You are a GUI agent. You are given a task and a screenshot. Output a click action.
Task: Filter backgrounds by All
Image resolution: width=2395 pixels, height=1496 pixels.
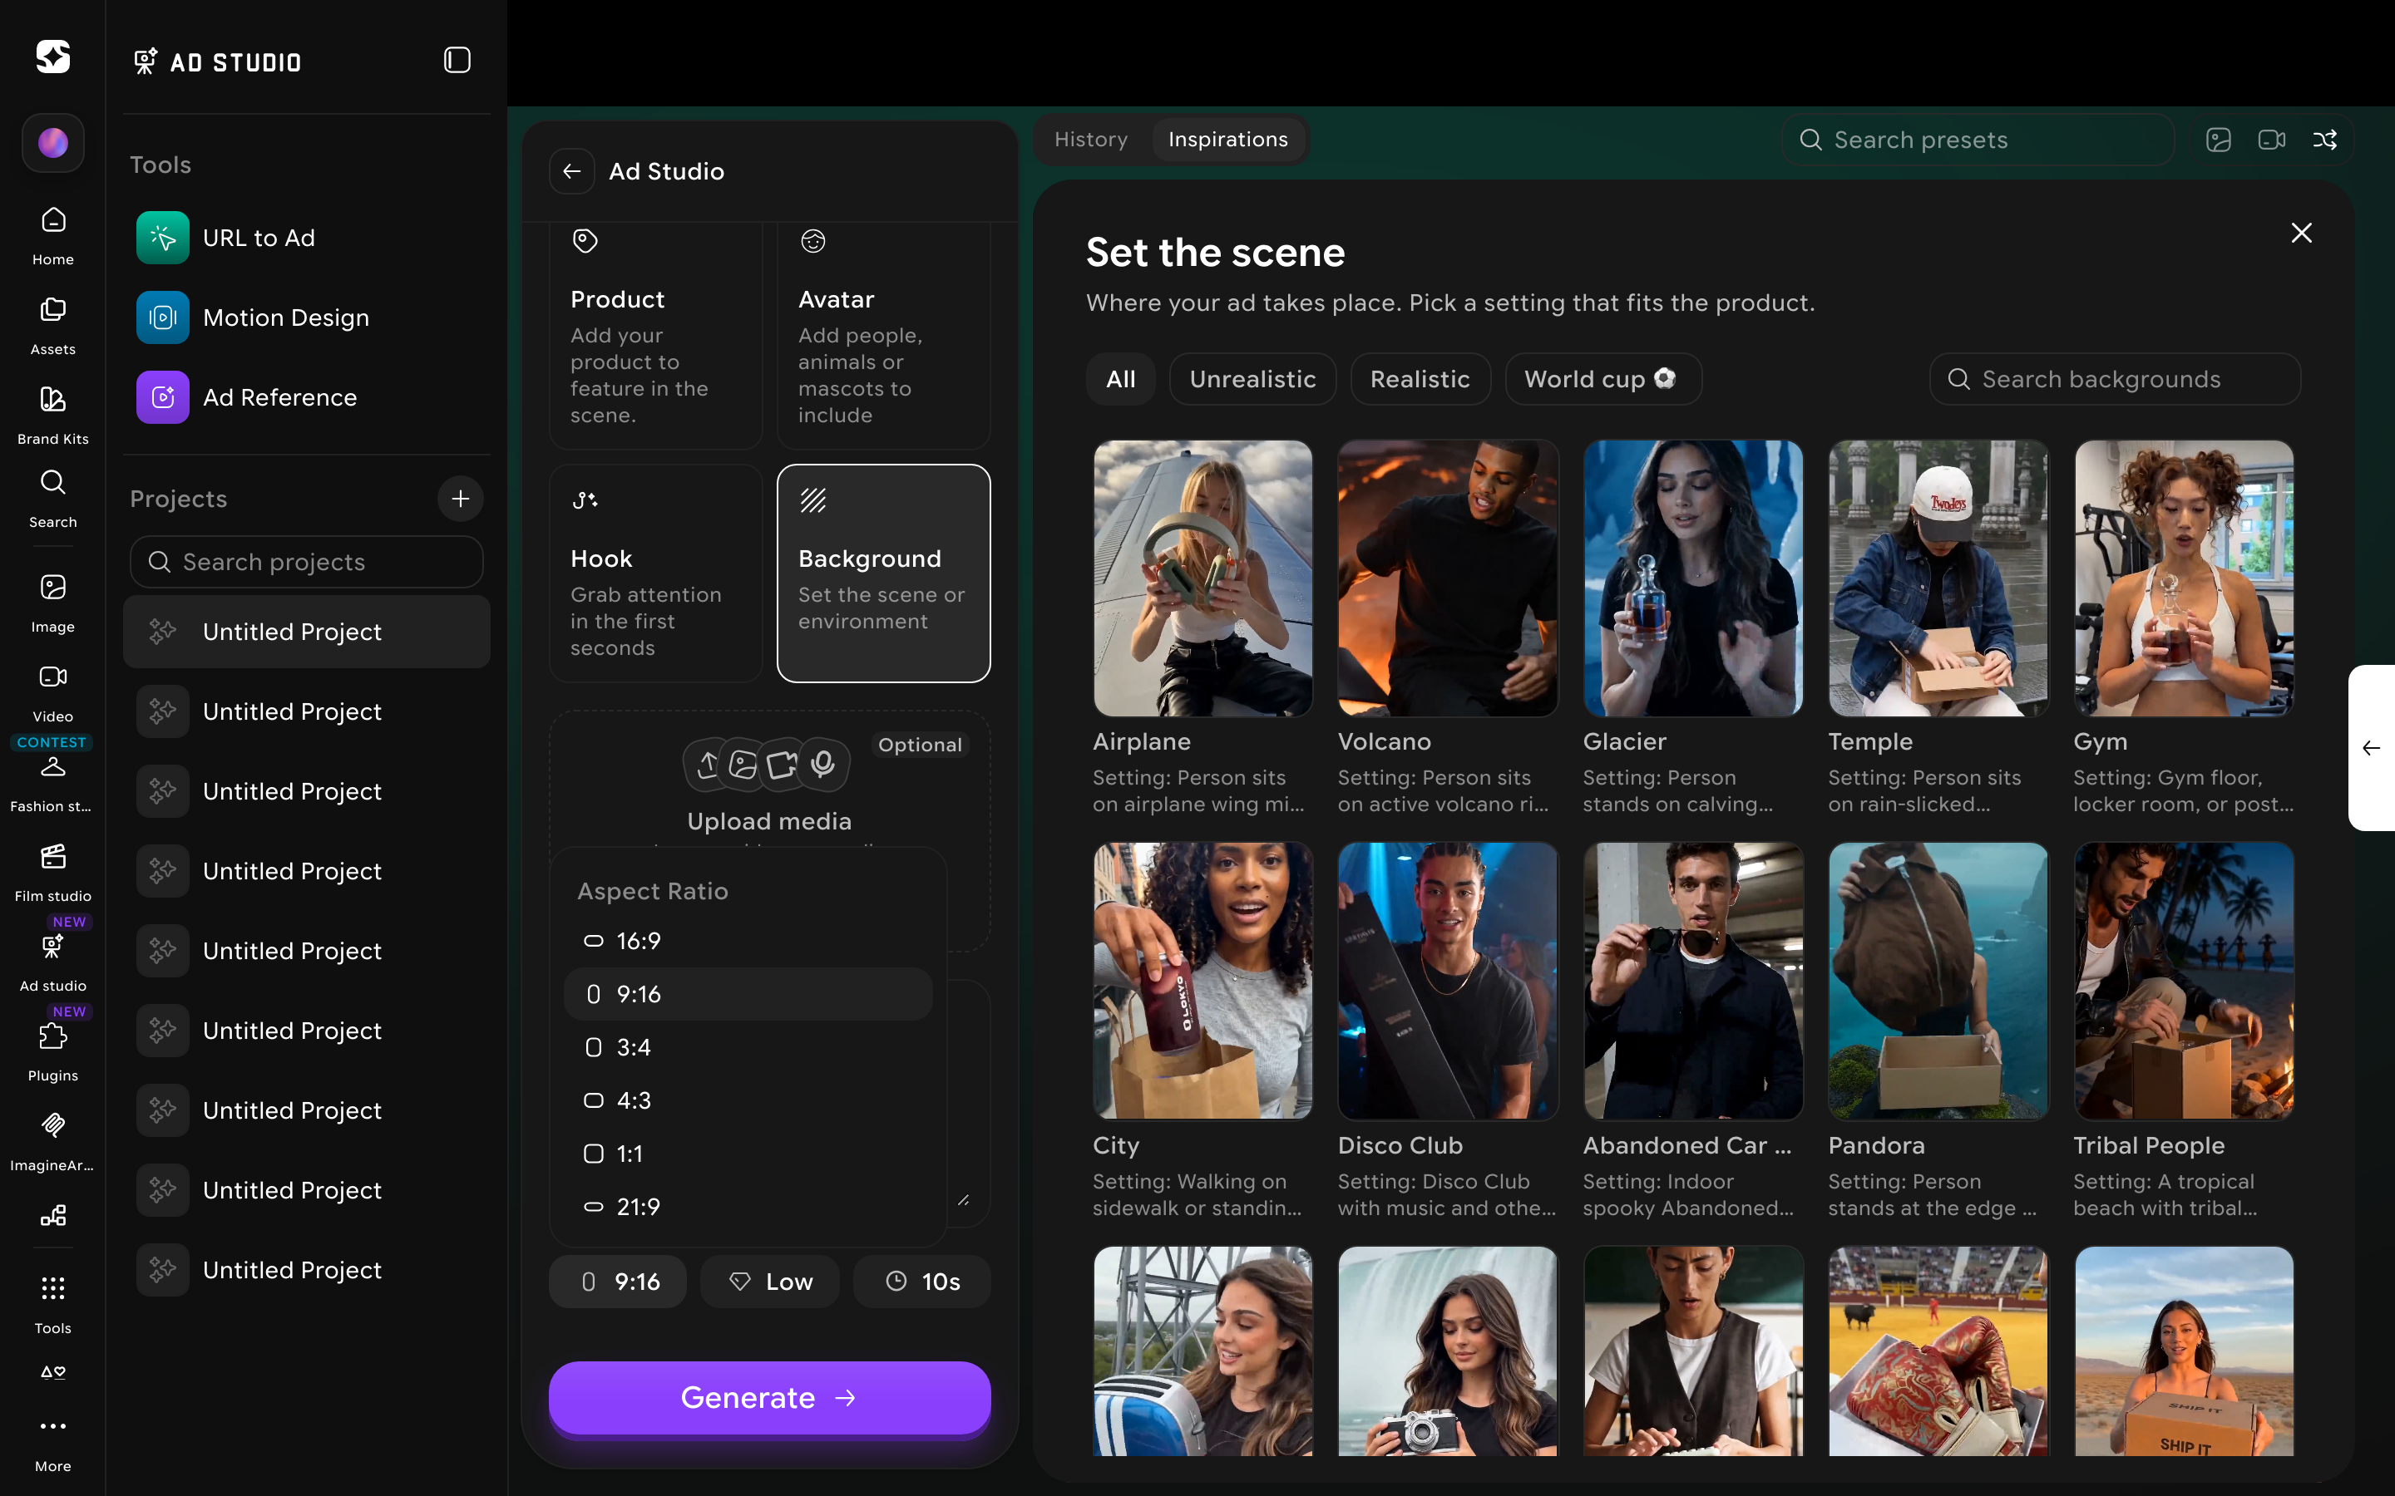(x=1120, y=379)
